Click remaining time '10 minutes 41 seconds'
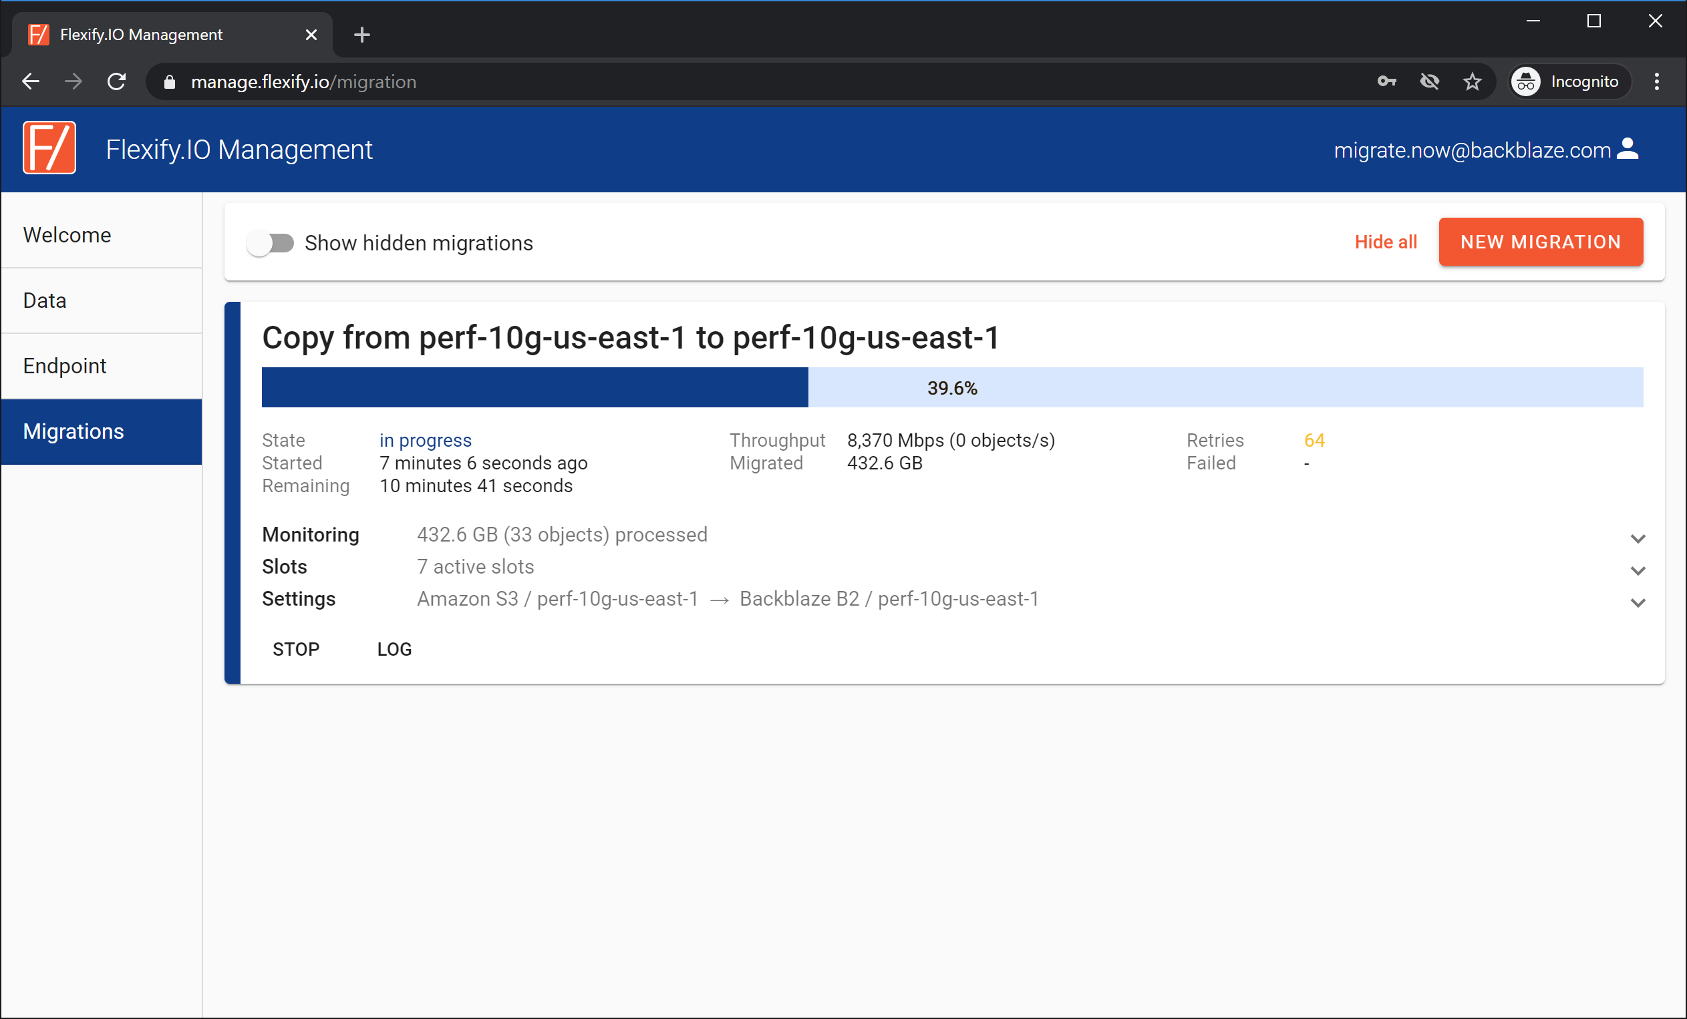This screenshot has height=1019, width=1687. point(476,486)
